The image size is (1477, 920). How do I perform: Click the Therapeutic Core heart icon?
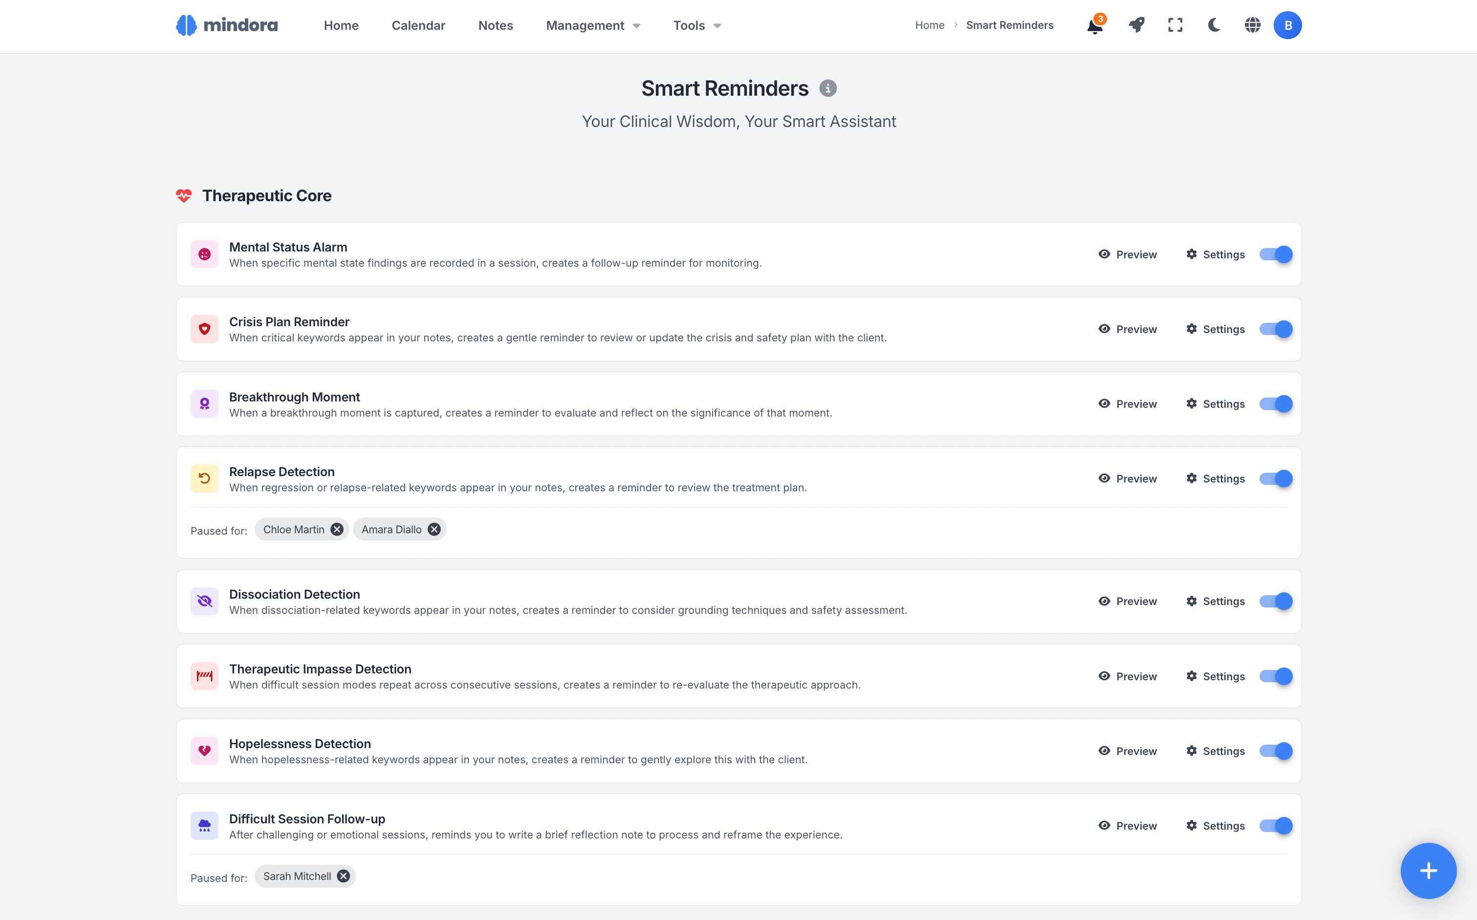184,195
